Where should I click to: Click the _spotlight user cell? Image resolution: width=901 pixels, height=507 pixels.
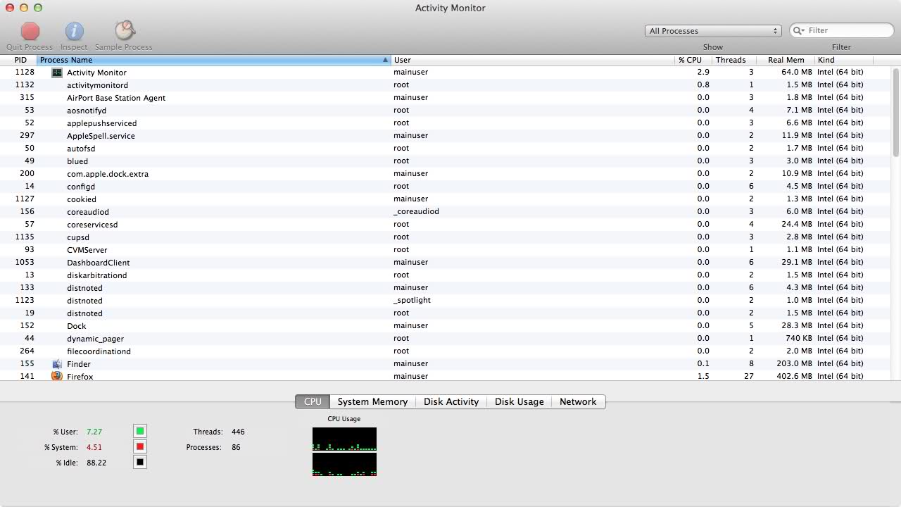[412, 300]
